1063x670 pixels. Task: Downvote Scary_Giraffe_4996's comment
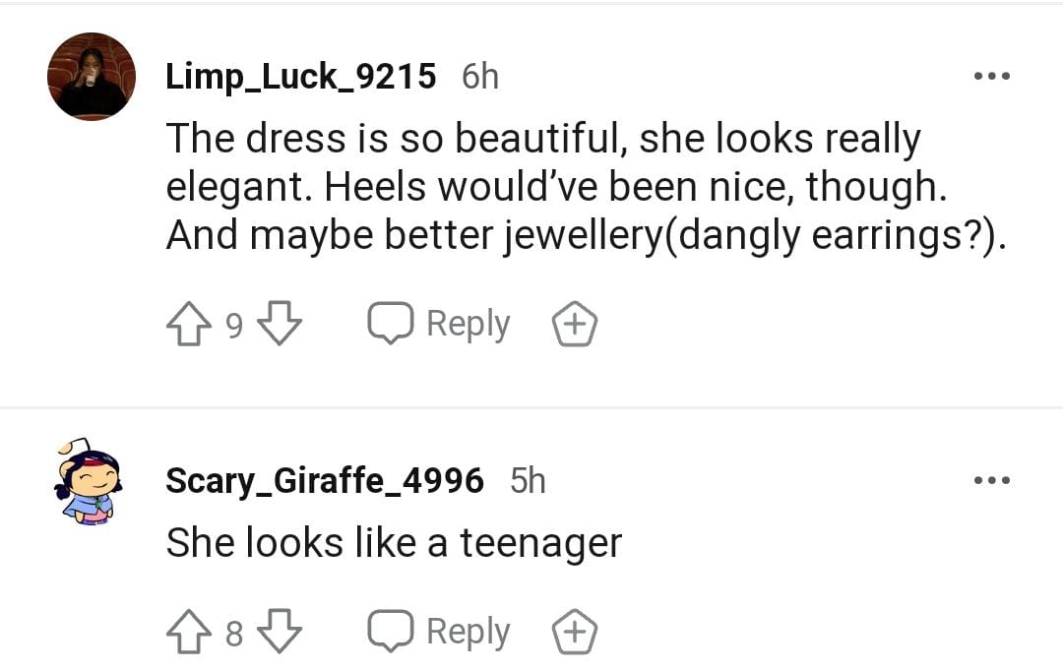pos(281,632)
